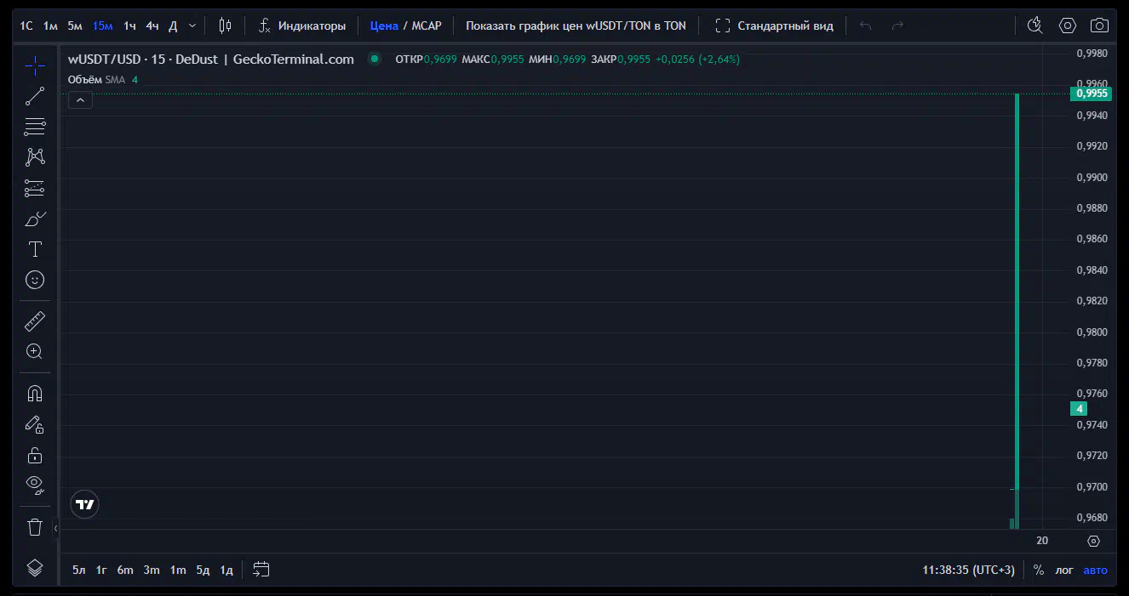The width and height of the screenshot is (1129, 596).
Task: Select the Д daily timeframe
Action: 173,26
